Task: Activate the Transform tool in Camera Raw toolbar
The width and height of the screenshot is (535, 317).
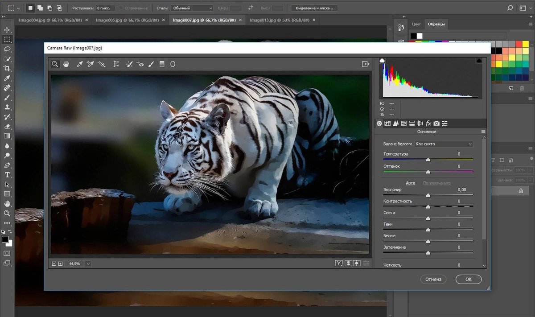Action: tap(116, 64)
